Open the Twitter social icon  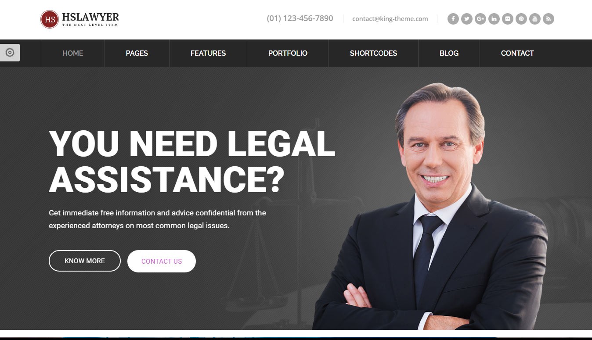point(467,19)
